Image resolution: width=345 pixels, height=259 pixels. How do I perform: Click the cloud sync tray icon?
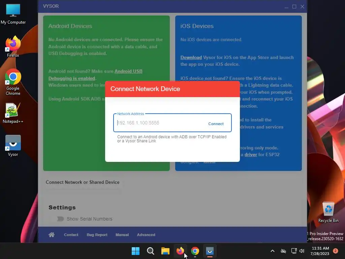283,251
